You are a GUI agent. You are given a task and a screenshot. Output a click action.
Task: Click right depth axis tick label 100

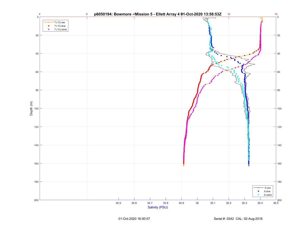[280, 109]
